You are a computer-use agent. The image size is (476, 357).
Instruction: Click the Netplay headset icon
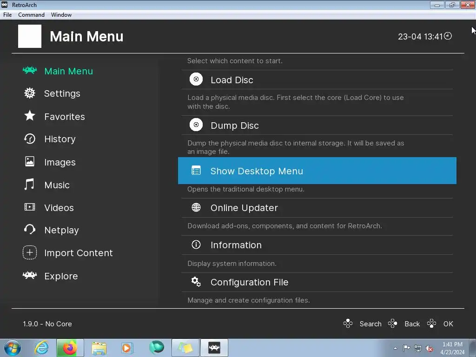[30, 230]
